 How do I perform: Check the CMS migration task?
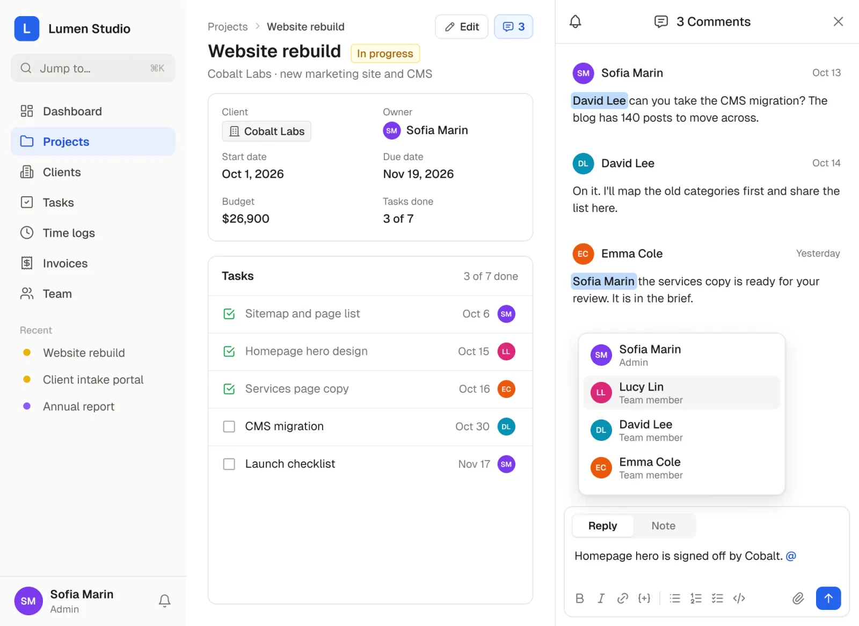coord(229,426)
